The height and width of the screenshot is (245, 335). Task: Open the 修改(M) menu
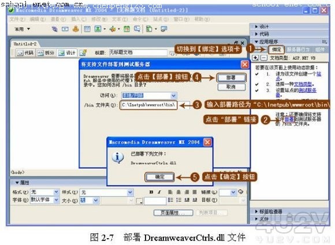(99, 19)
